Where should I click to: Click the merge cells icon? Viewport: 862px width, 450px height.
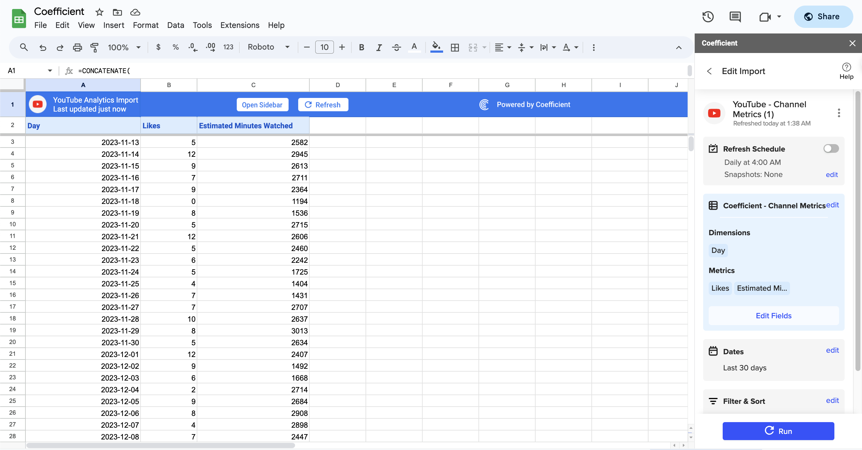click(473, 47)
